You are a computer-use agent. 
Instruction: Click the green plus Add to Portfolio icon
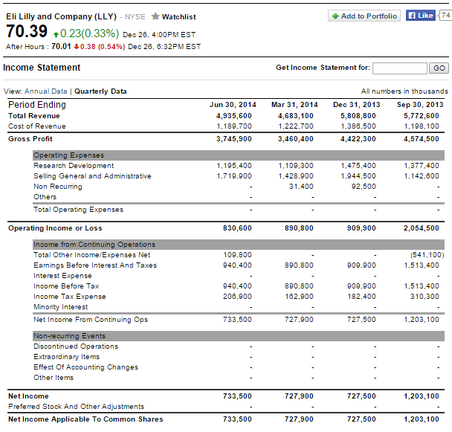click(x=335, y=16)
